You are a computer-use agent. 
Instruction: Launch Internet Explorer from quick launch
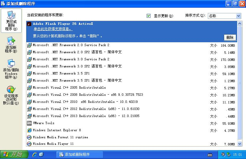pyautogui.click(x=35, y=155)
